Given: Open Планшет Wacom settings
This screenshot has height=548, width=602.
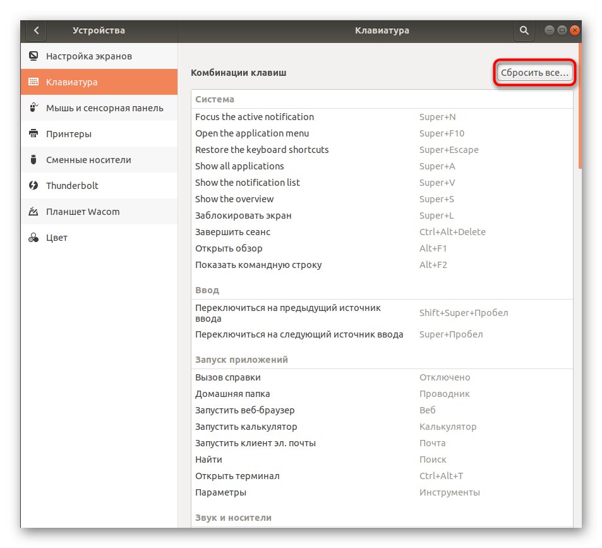Looking at the screenshot, I should point(82,211).
